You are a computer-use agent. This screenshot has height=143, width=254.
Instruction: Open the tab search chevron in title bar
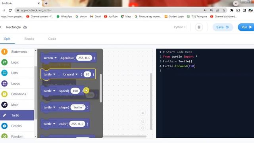coord(236,3)
